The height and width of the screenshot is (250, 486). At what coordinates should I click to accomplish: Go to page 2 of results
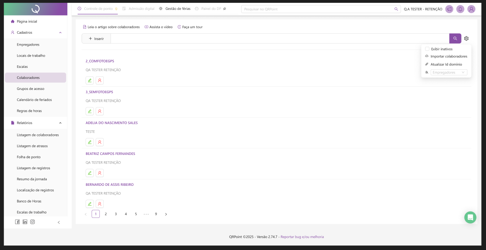106,214
